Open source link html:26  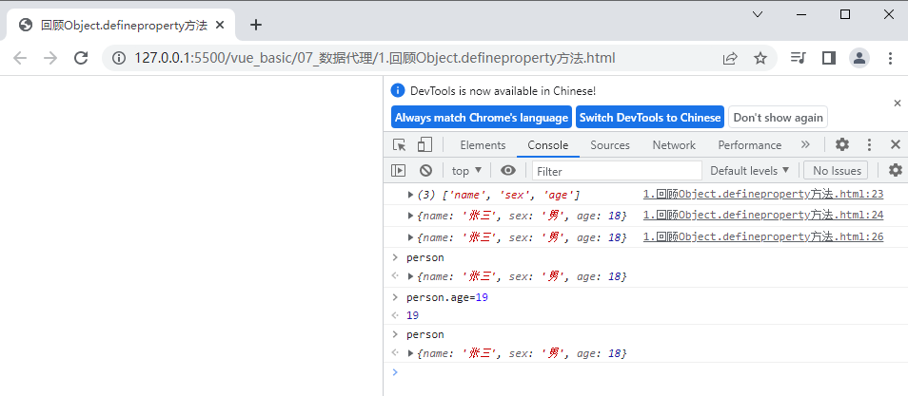click(763, 236)
